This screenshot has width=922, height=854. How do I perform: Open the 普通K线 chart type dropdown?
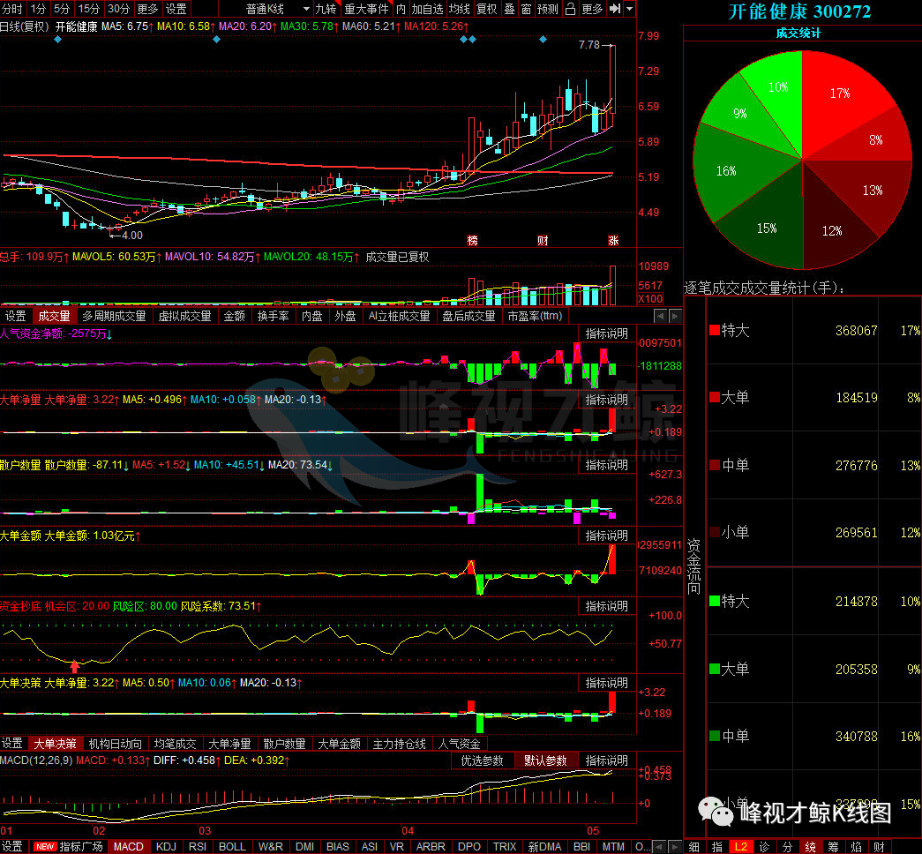276,9
